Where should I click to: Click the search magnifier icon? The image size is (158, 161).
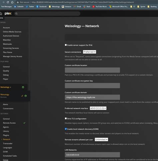pyautogui.click(x=16, y=14)
